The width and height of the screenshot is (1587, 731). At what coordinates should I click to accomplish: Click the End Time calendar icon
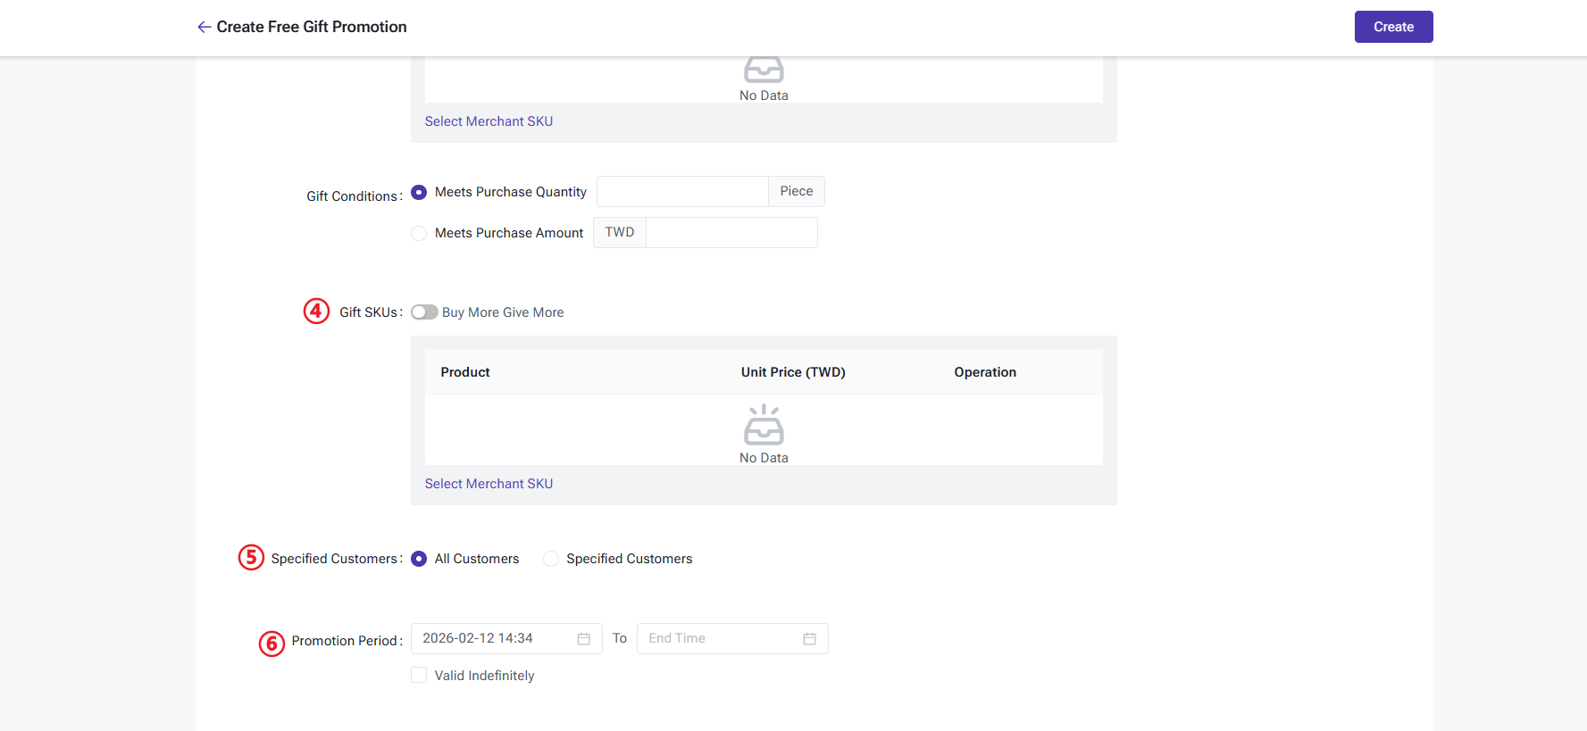point(809,639)
